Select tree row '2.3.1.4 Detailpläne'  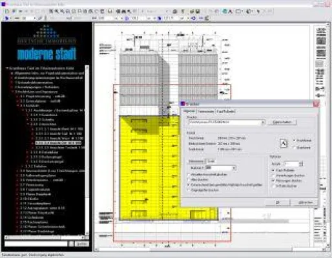pos(45,152)
